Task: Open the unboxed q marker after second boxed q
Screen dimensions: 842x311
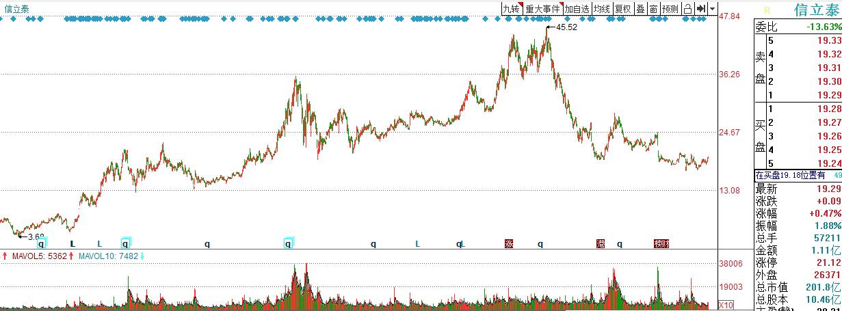Action: point(207,243)
